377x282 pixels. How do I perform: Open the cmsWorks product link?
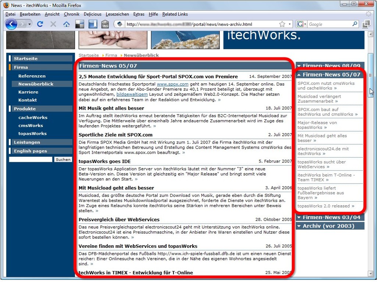pyautogui.click(x=31, y=126)
